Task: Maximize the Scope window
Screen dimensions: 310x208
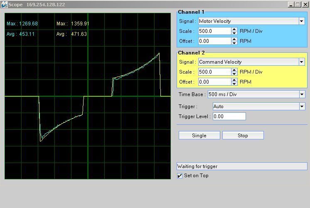Action: (x=298, y=4)
